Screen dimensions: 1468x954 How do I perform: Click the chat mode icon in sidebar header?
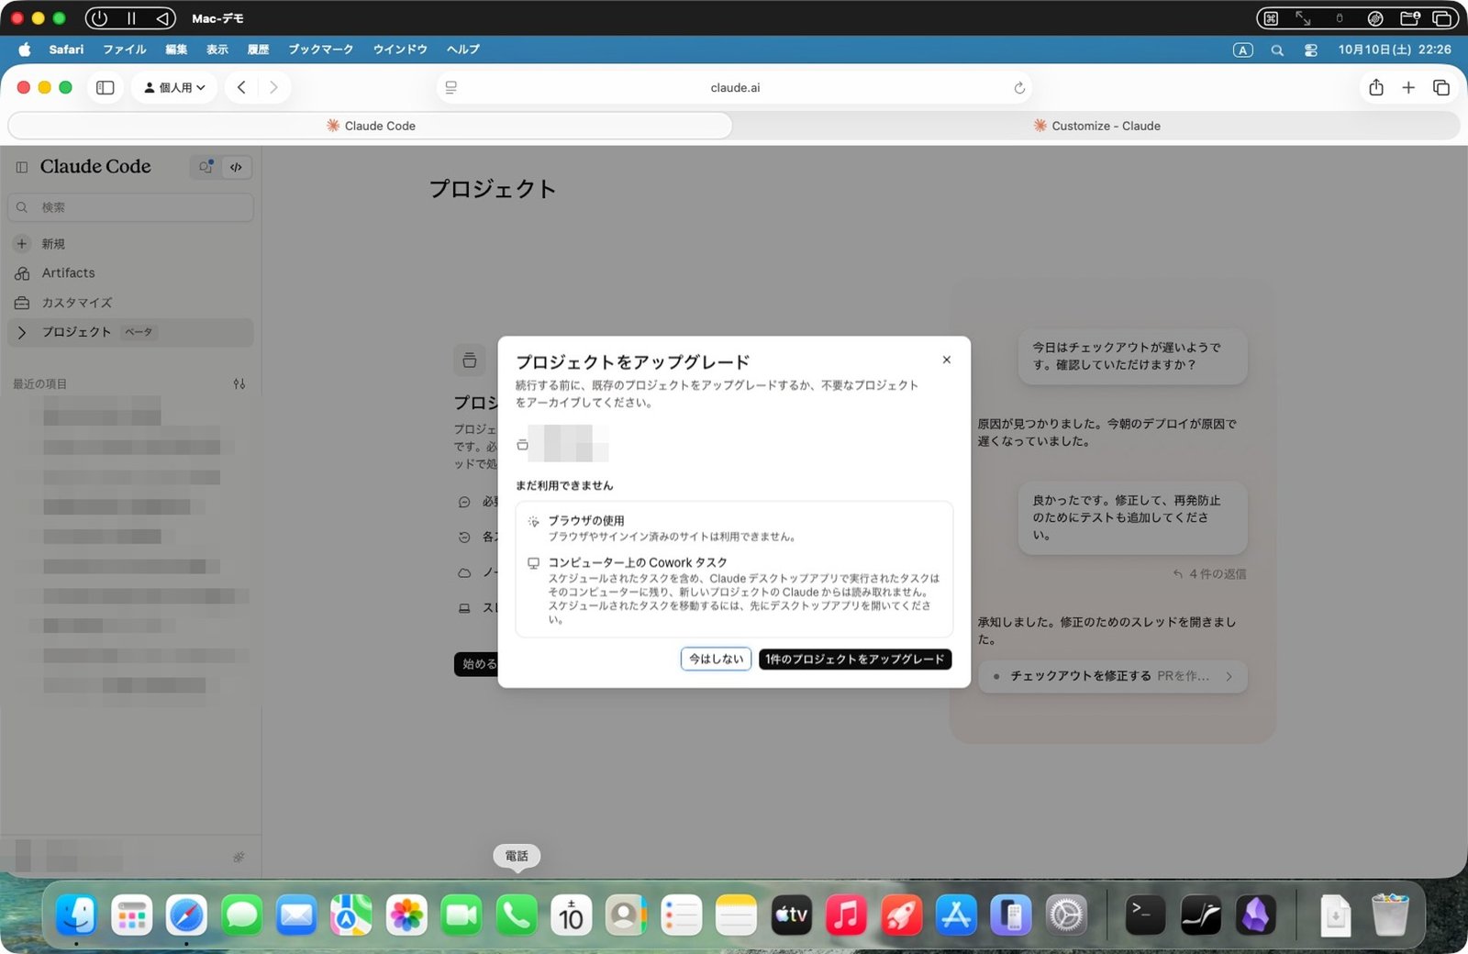[206, 167]
